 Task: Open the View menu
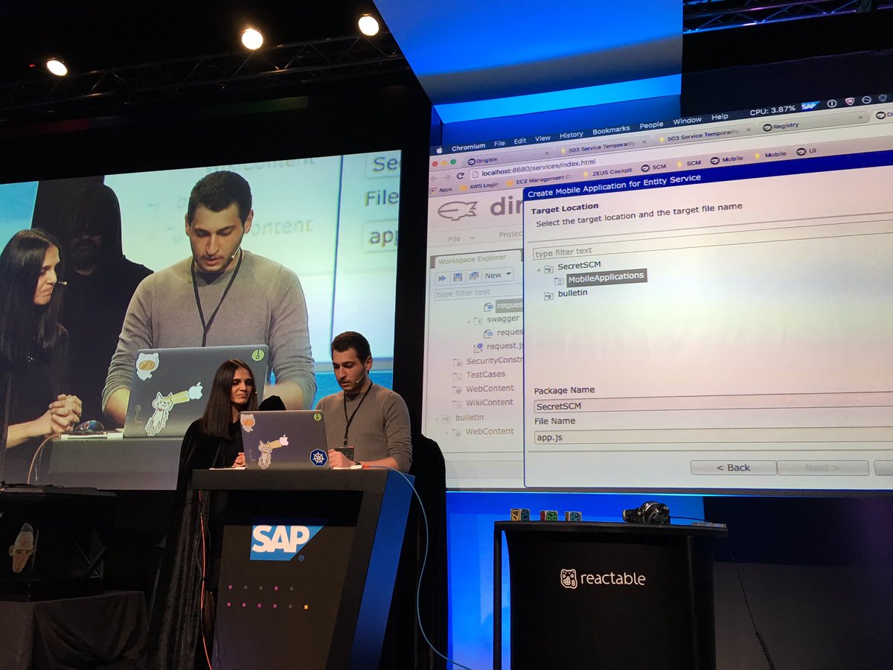pyautogui.click(x=542, y=138)
